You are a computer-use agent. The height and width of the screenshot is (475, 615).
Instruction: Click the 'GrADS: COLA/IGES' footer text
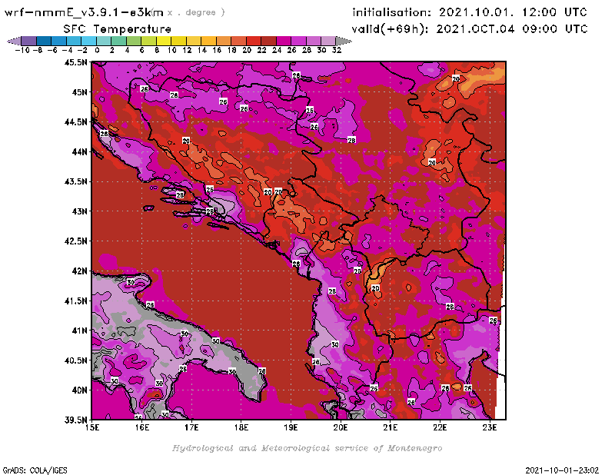click(35, 470)
